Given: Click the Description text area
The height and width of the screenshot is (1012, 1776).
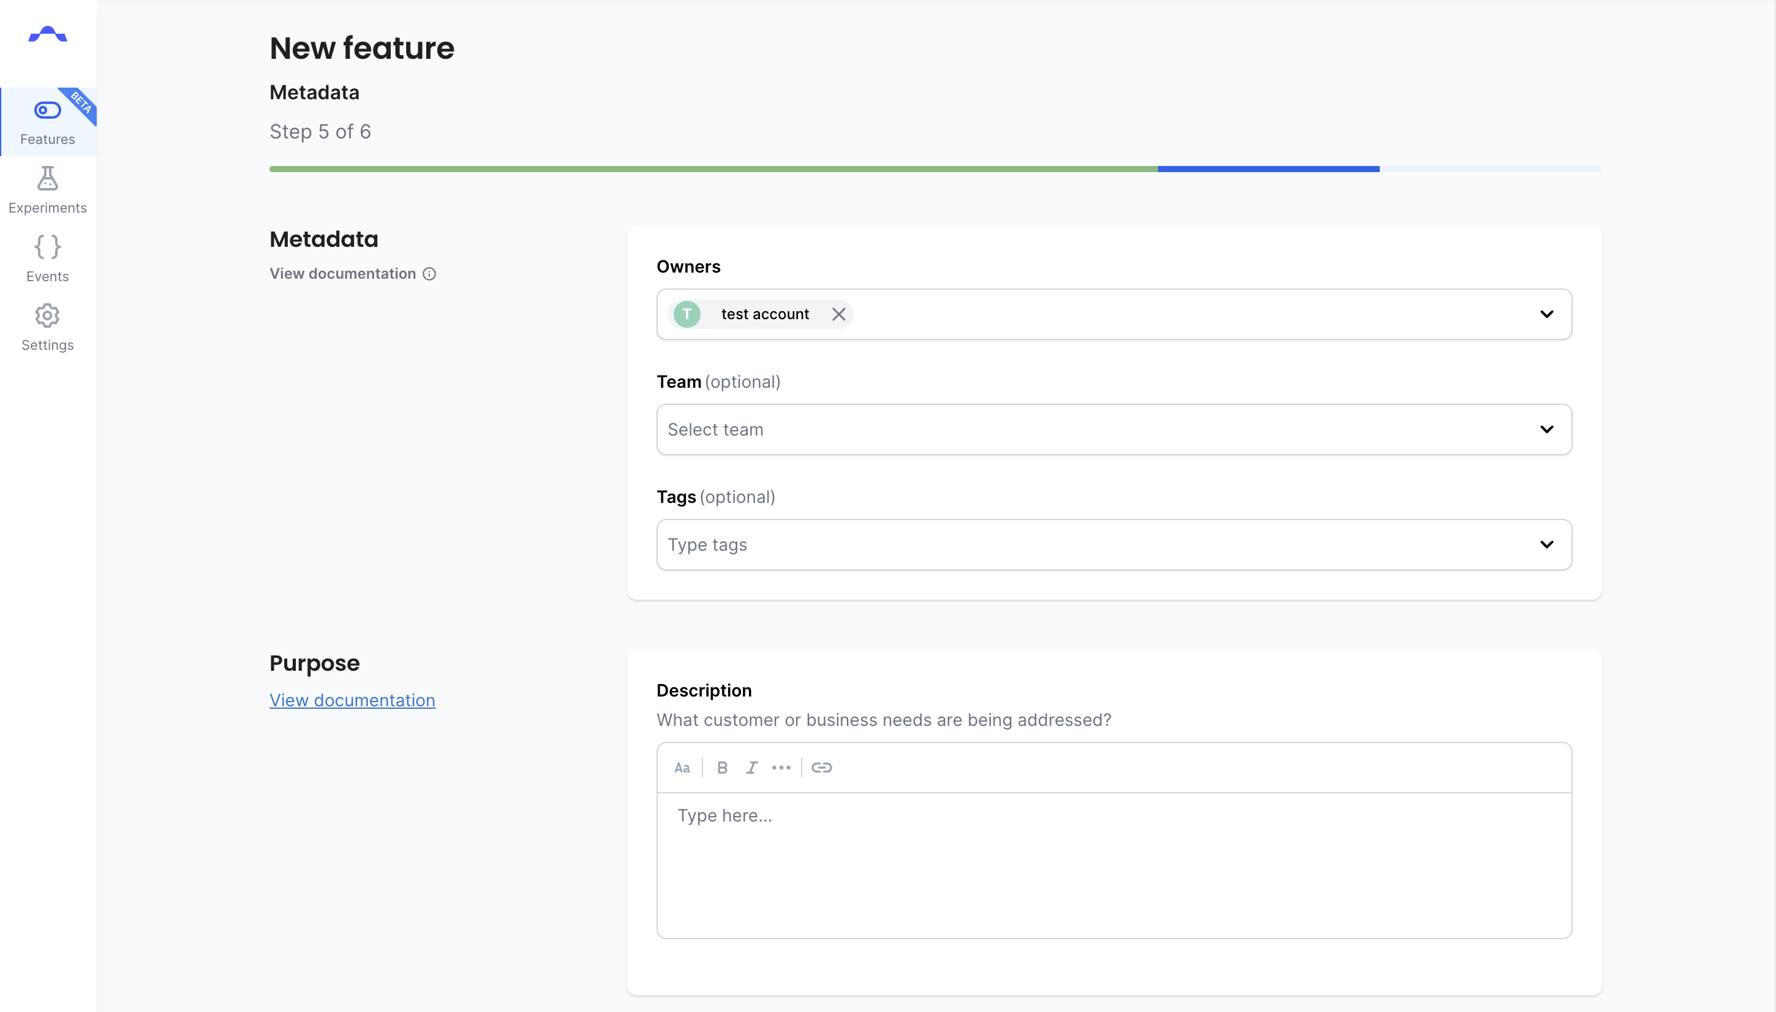Looking at the screenshot, I should click(1114, 866).
